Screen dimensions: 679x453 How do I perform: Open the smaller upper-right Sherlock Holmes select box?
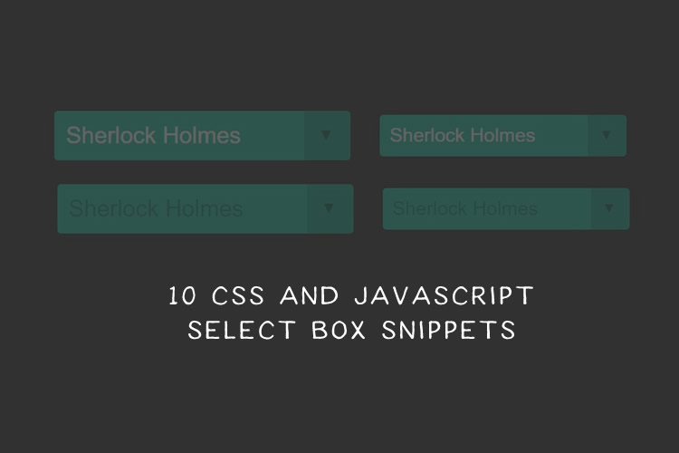pos(502,136)
